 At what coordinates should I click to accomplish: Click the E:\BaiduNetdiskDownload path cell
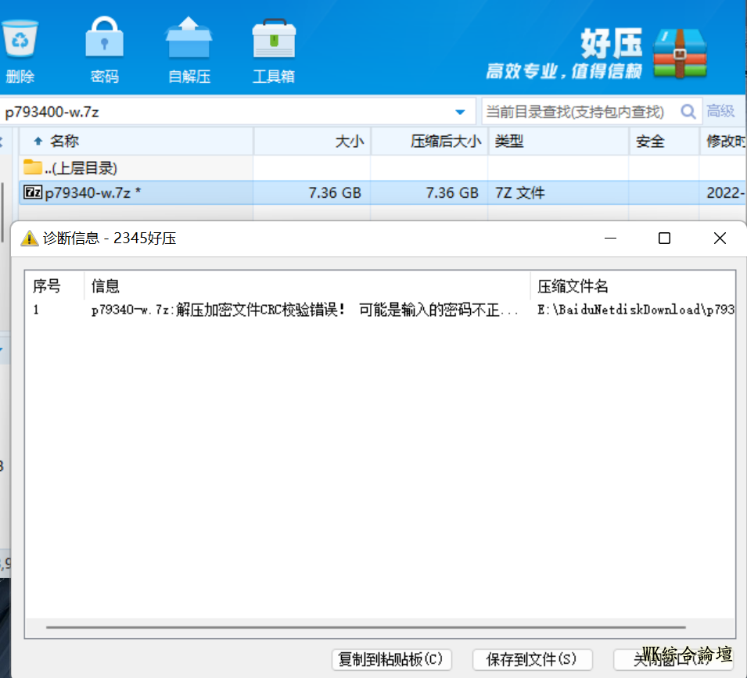pyautogui.click(x=635, y=310)
